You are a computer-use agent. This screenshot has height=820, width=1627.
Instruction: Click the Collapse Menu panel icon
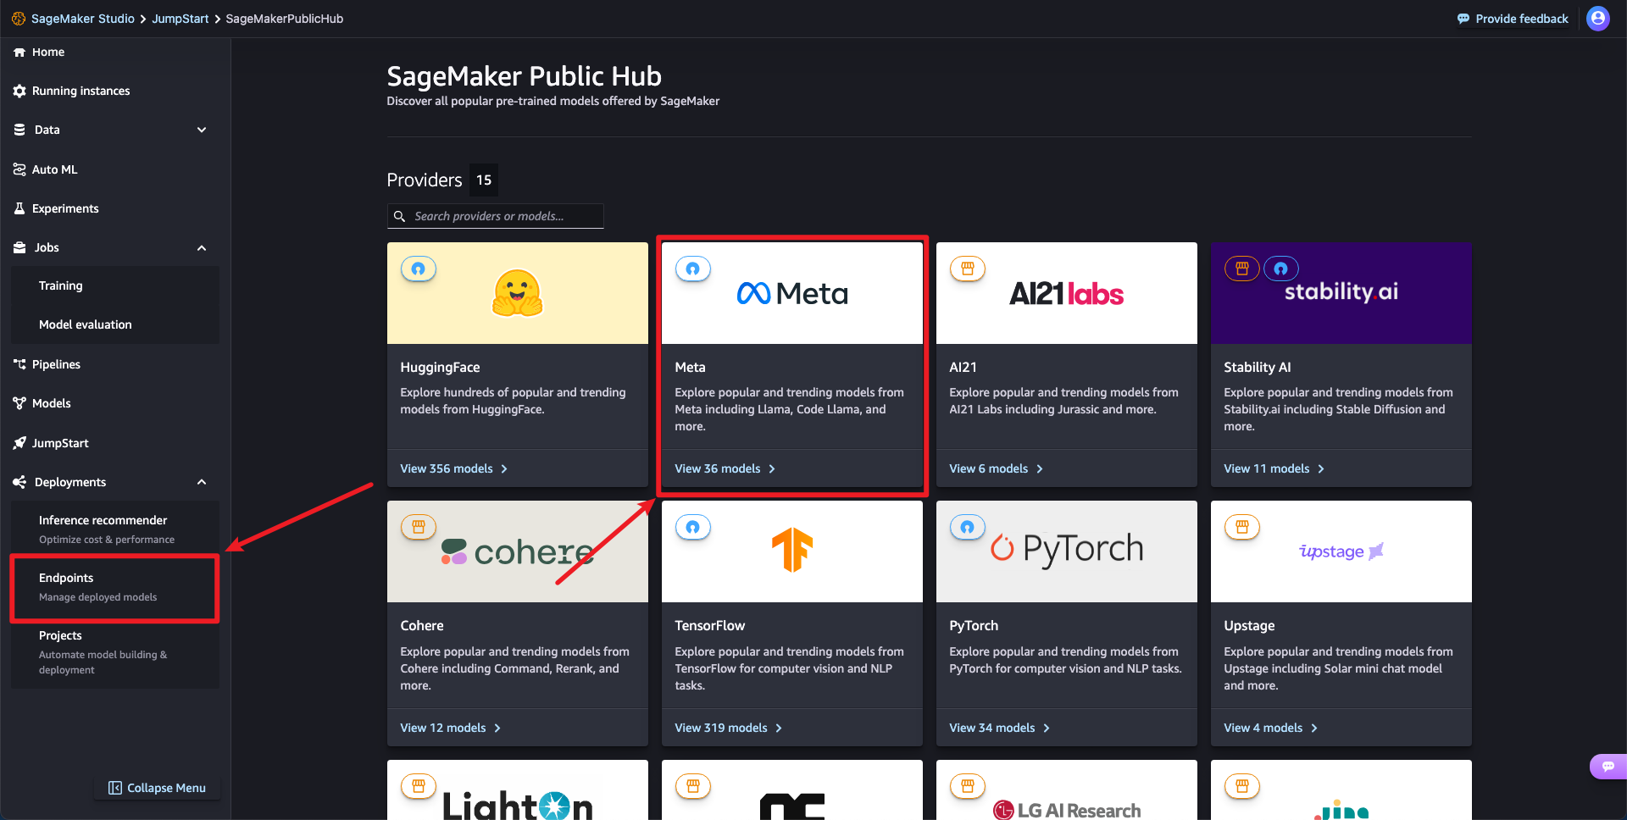click(115, 788)
